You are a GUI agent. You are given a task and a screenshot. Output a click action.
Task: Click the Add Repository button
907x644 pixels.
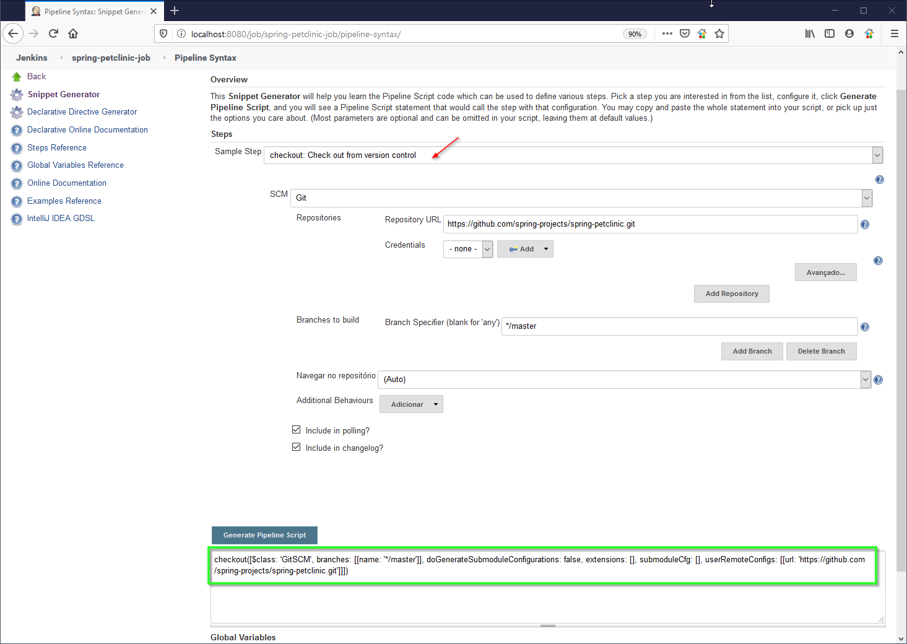[x=731, y=294]
